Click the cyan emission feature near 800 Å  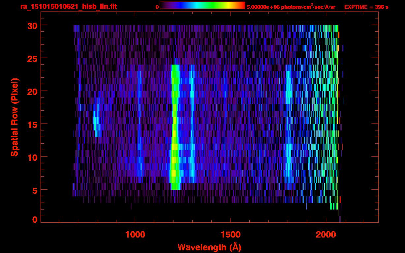(96, 124)
